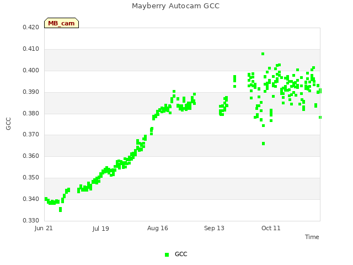The image size is (353, 265).
Task: Click the 0.370 y-axis value
Action: 31,135
